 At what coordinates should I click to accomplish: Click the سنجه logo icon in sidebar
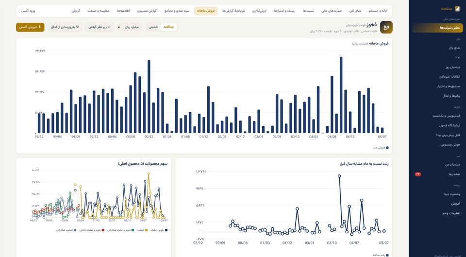[x=457, y=9]
